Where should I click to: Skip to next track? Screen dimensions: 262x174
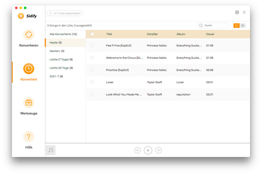click(x=159, y=150)
